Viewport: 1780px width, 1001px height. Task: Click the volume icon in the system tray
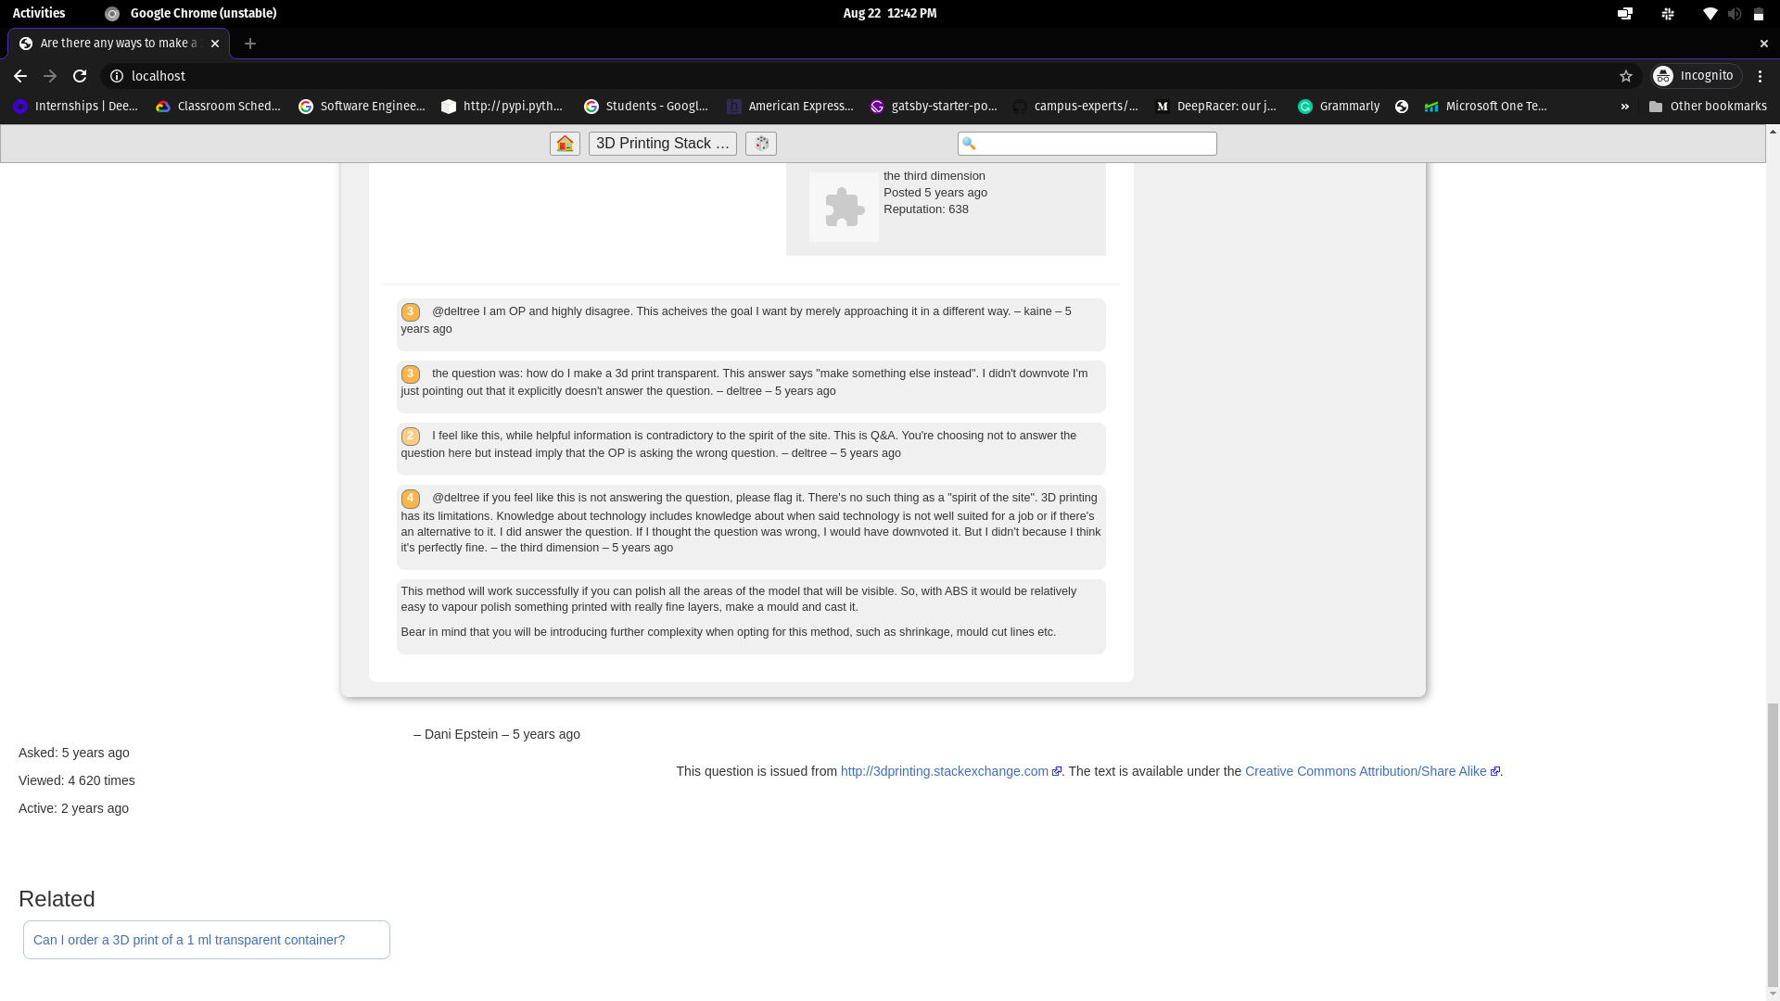[x=1733, y=13]
